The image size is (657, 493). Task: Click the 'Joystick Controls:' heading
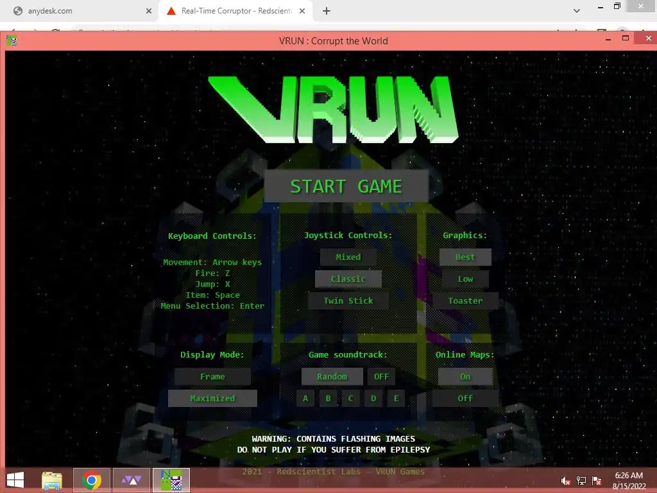coord(348,235)
